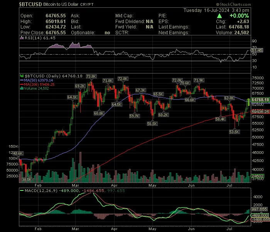Click the Chg value +2.63

[243, 22]
